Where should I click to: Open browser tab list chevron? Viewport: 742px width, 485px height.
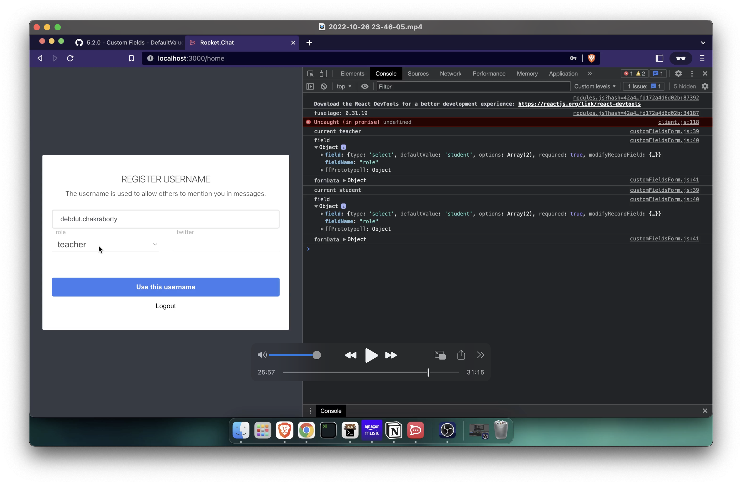pyautogui.click(x=703, y=43)
